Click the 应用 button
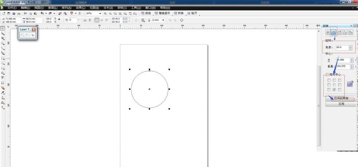 point(340,104)
